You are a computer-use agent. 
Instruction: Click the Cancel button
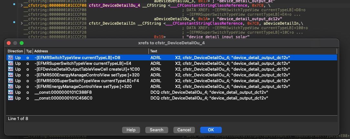(184, 130)
